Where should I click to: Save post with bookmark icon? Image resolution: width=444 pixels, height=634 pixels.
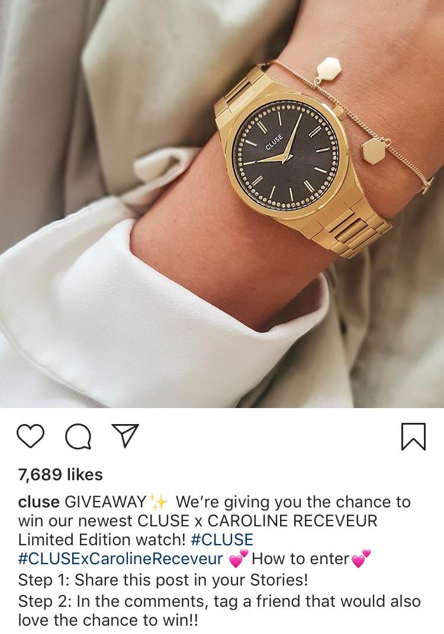pos(413,436)
